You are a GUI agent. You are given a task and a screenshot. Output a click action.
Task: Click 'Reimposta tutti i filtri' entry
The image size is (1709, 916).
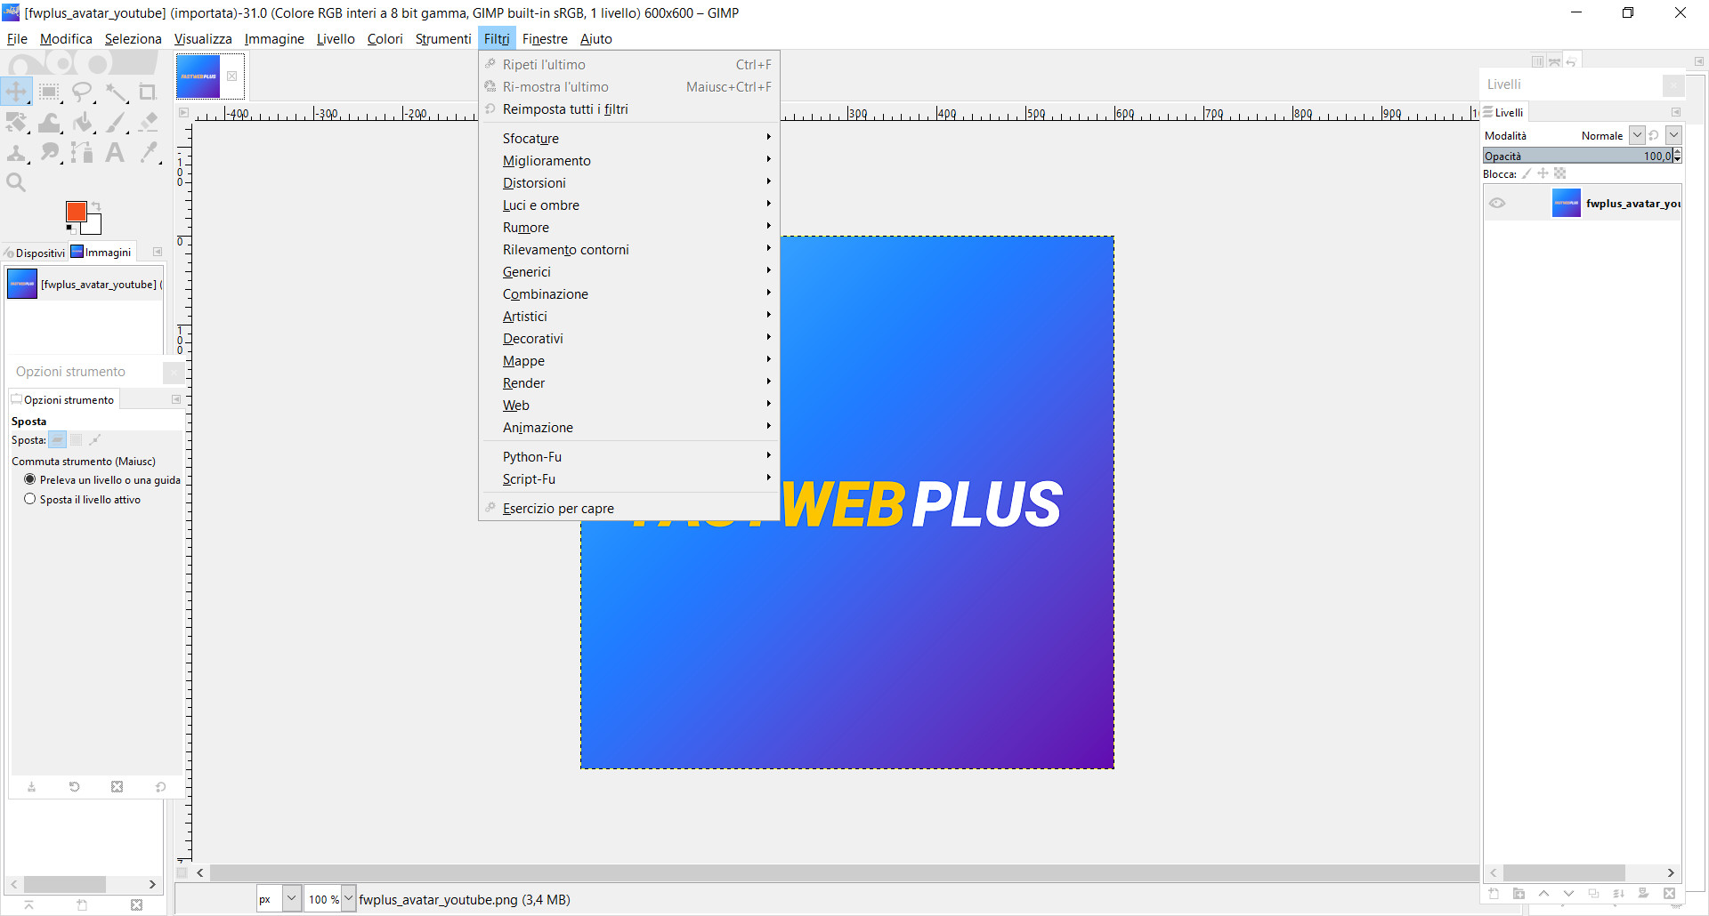click(565, 109)
